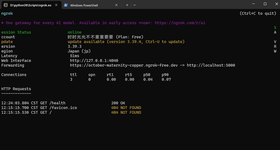280x150 pixels.
Task: Switch to the ngrok.exe terminal tab
Action: pos(31,5)
